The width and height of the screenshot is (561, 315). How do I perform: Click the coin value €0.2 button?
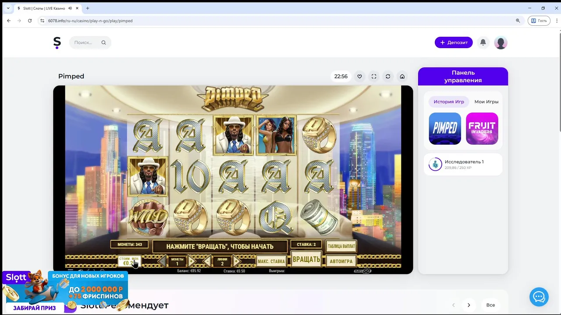click(129, 261)
